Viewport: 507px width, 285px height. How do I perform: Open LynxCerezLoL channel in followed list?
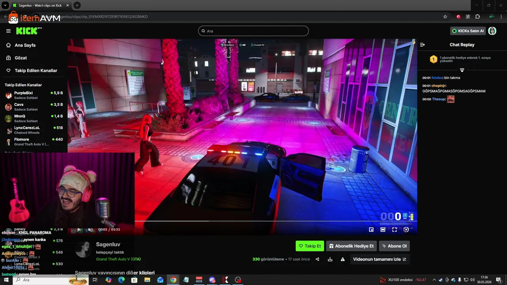click(34, 130)
